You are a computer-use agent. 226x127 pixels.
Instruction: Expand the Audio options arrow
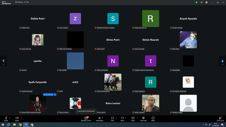(10, 118)
